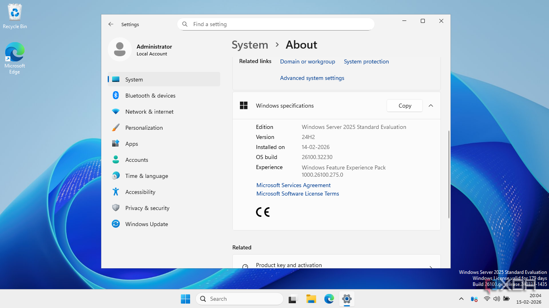This screenshot has height=308, width=549.
Task: Copy the Windows specifications
Action: (x=405, y=106)
